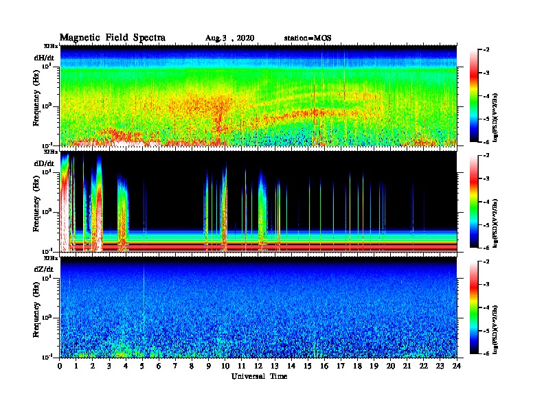Select the "Aug 3, 2020" date text
Viewport: 544px width, 420px height.
(229, 38)
